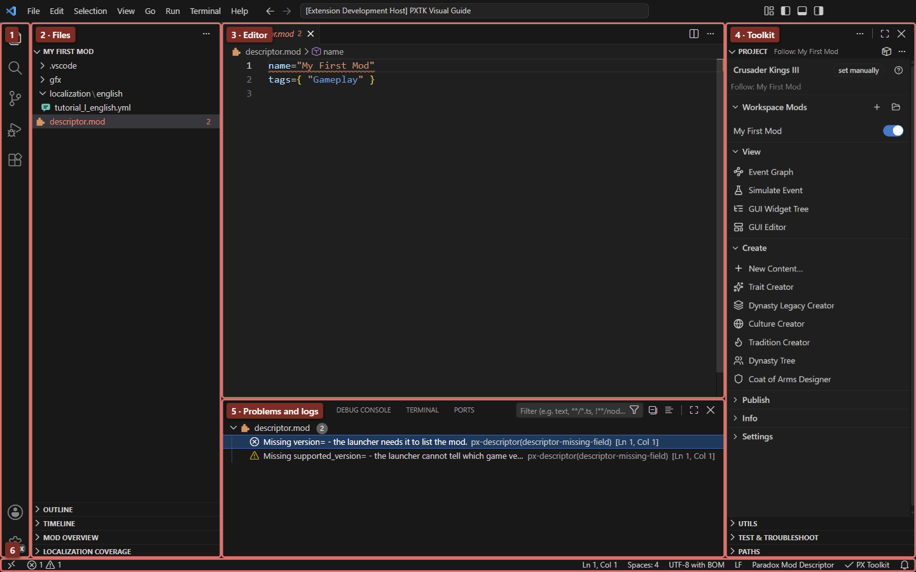This screenshot has width=916, height=572.
Task: Select the Missing supported_version= warning row
Action: point(474,456)
